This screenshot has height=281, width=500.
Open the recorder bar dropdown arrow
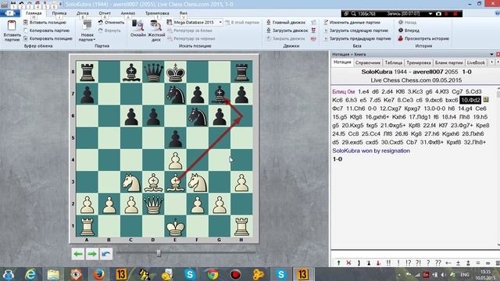pos(430,14)
